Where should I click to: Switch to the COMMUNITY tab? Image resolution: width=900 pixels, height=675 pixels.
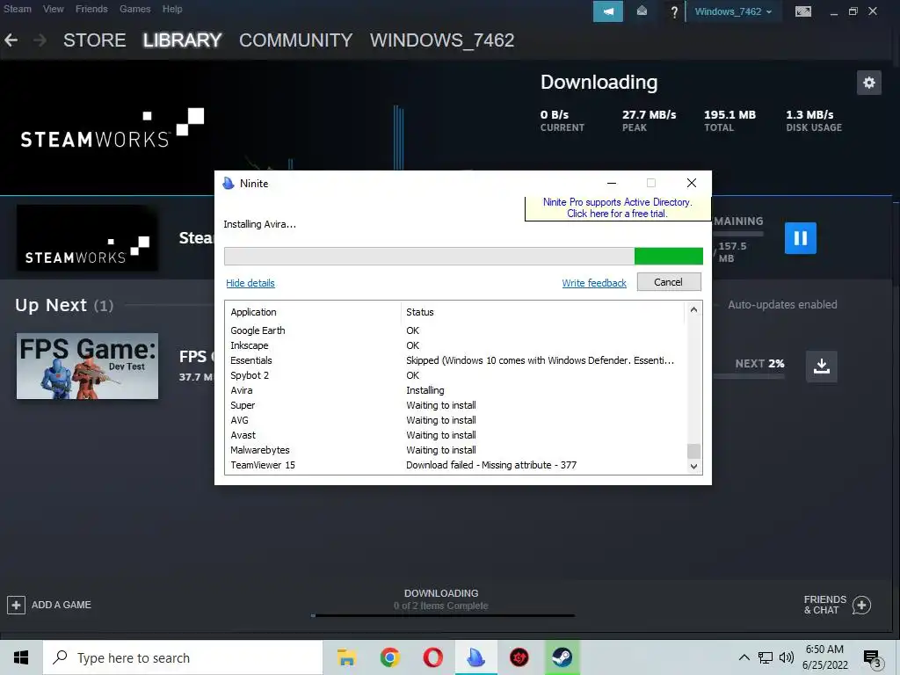295,40
